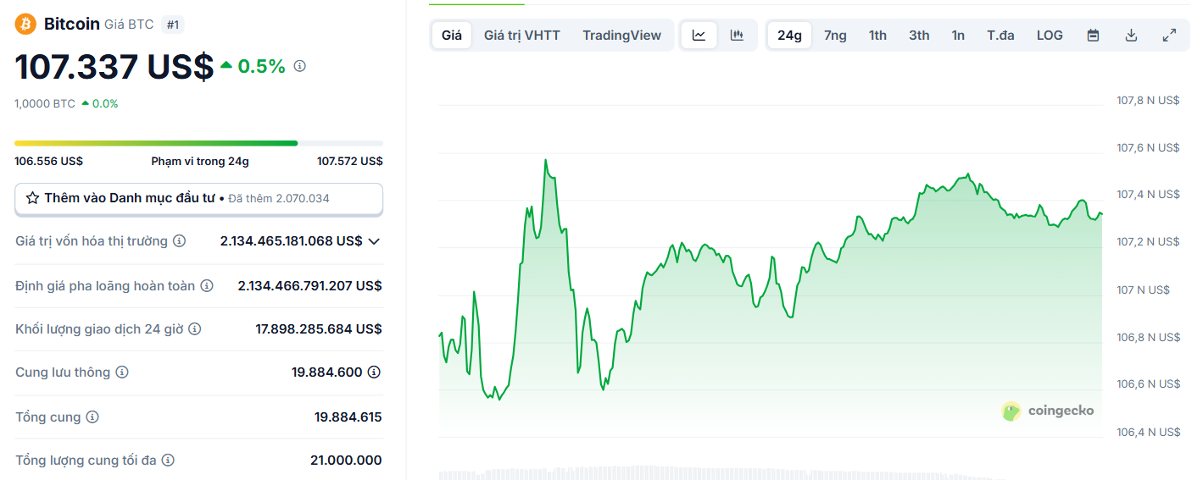Expand chart to fullscreen
Screen dimensions: 1203x480
(x=1169, y=36)
